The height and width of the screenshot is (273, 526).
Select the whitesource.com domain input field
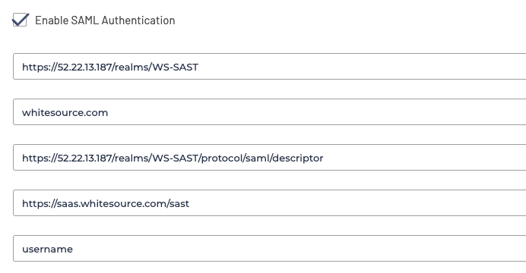pyautogui.click(x=269, y=111)
